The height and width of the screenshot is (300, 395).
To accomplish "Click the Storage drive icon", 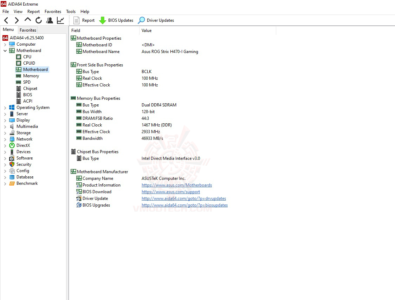I will pyautogui.click(x=12, y=133).
